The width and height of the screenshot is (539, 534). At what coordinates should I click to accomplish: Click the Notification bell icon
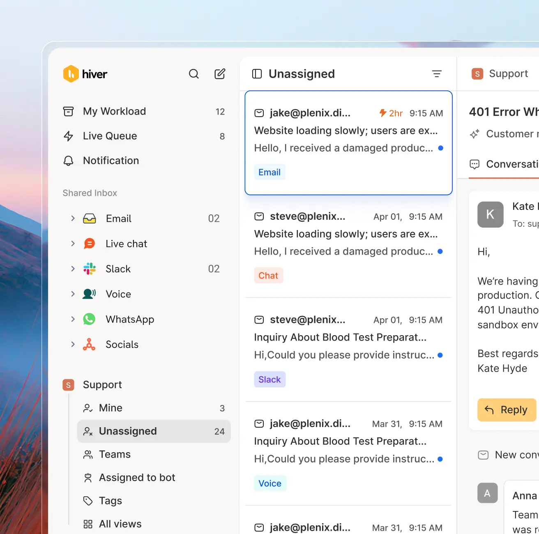coord(68,161)
